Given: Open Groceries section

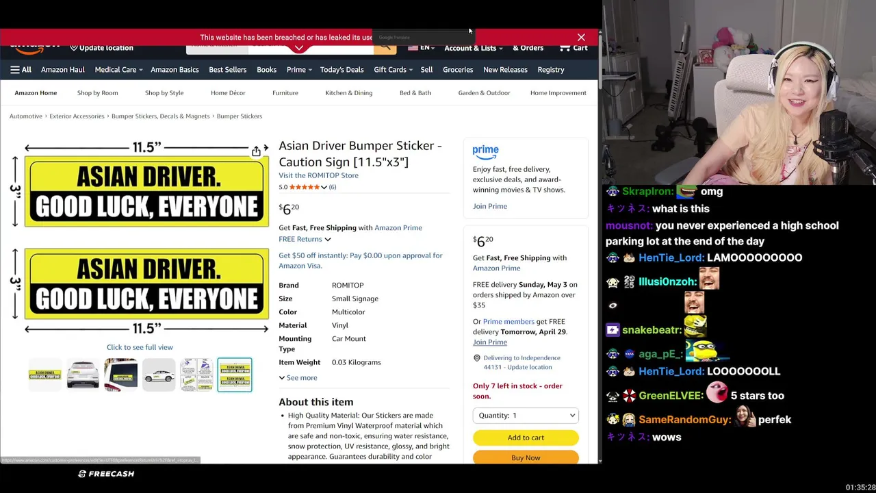Looking at the screenshot, I should 458,70.
